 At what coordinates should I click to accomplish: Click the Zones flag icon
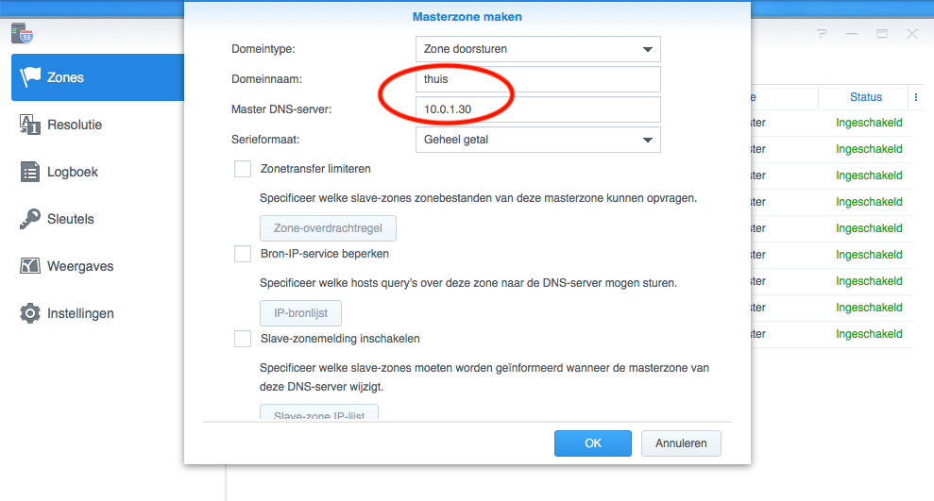[30, 76]
